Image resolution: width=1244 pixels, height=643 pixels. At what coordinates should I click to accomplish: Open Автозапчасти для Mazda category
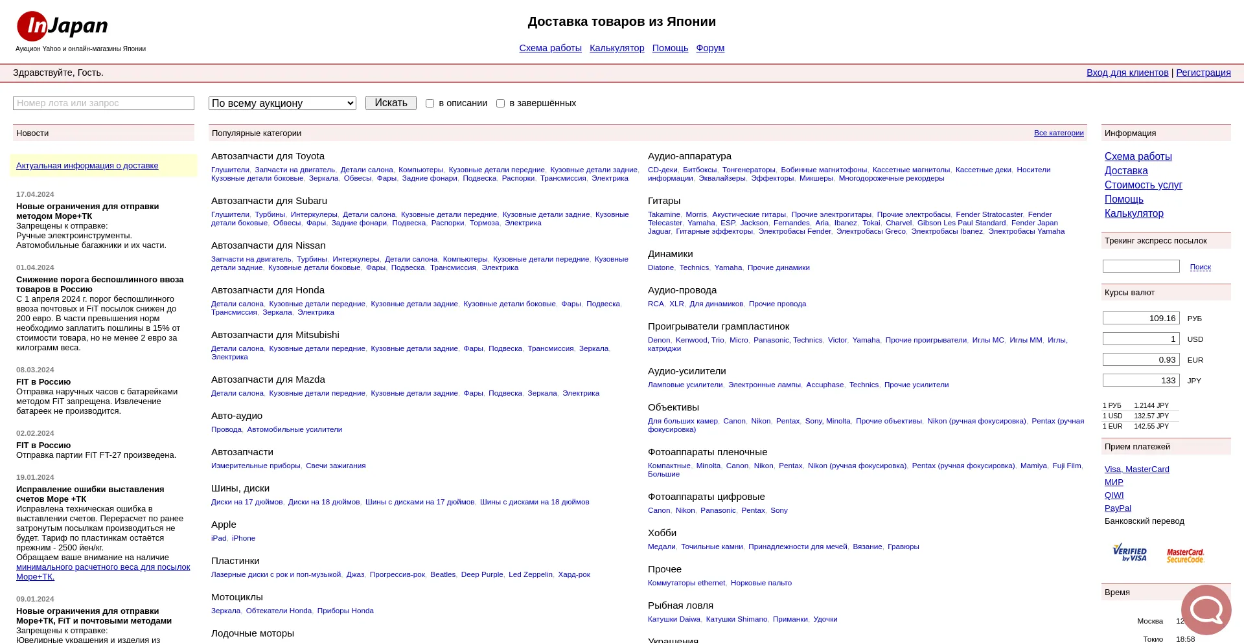(x=268, y=379)
